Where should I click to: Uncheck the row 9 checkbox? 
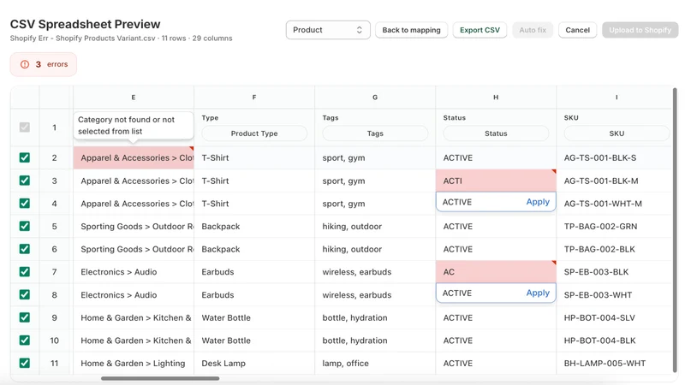(25, 317)
